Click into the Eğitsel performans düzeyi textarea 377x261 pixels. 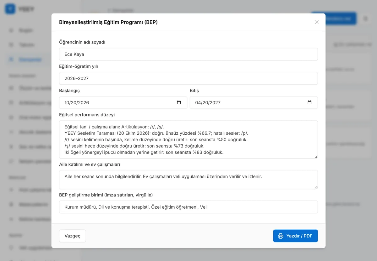click(188, 139)
